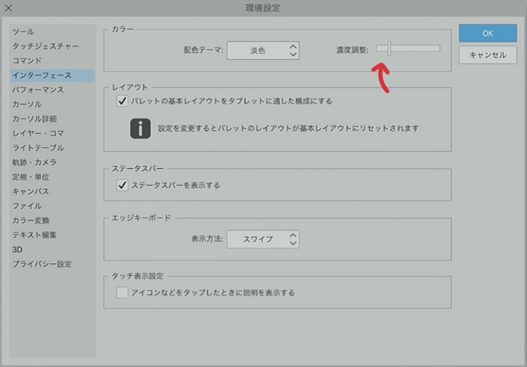
Task: Uncheck ステータスバーを表示する checkbox
Action: 122,185
